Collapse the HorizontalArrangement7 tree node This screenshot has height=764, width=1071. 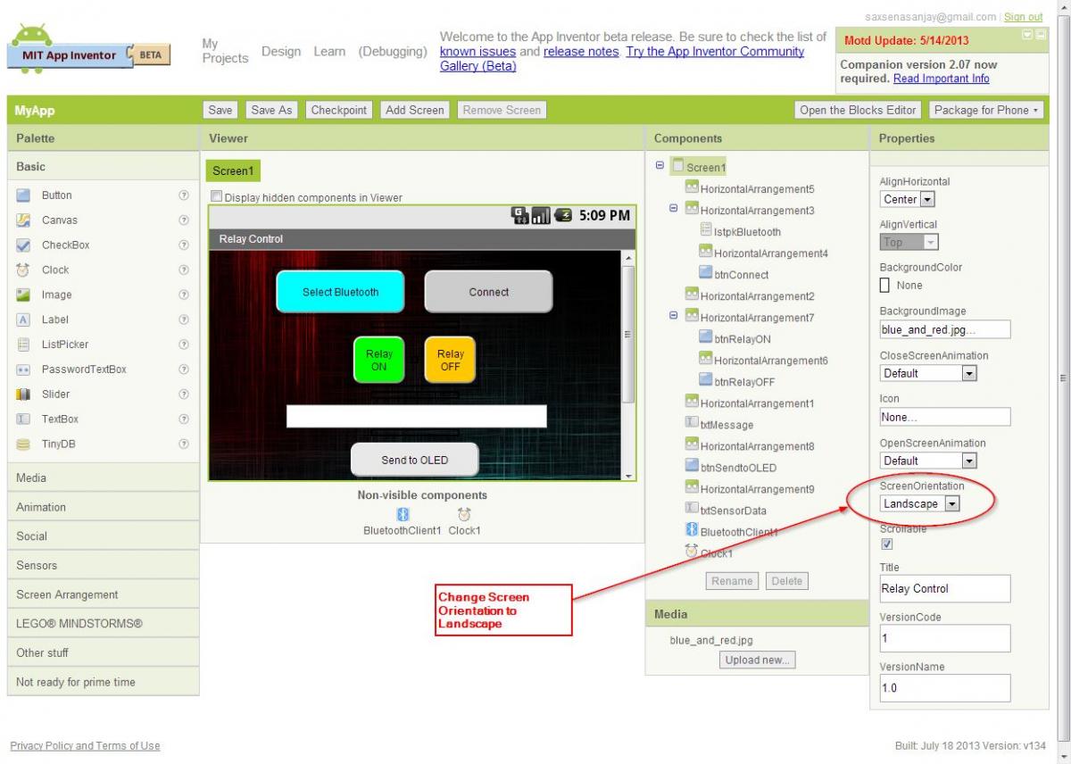(674, 316)
